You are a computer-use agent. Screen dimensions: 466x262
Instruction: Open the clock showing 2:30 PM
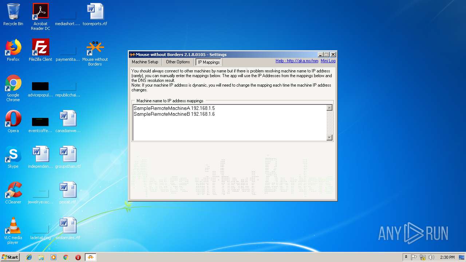coord(447,257)
